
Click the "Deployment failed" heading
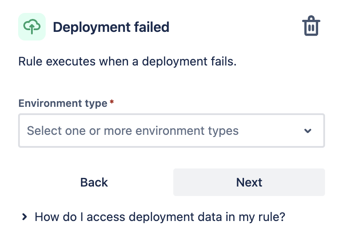point(111,27)
